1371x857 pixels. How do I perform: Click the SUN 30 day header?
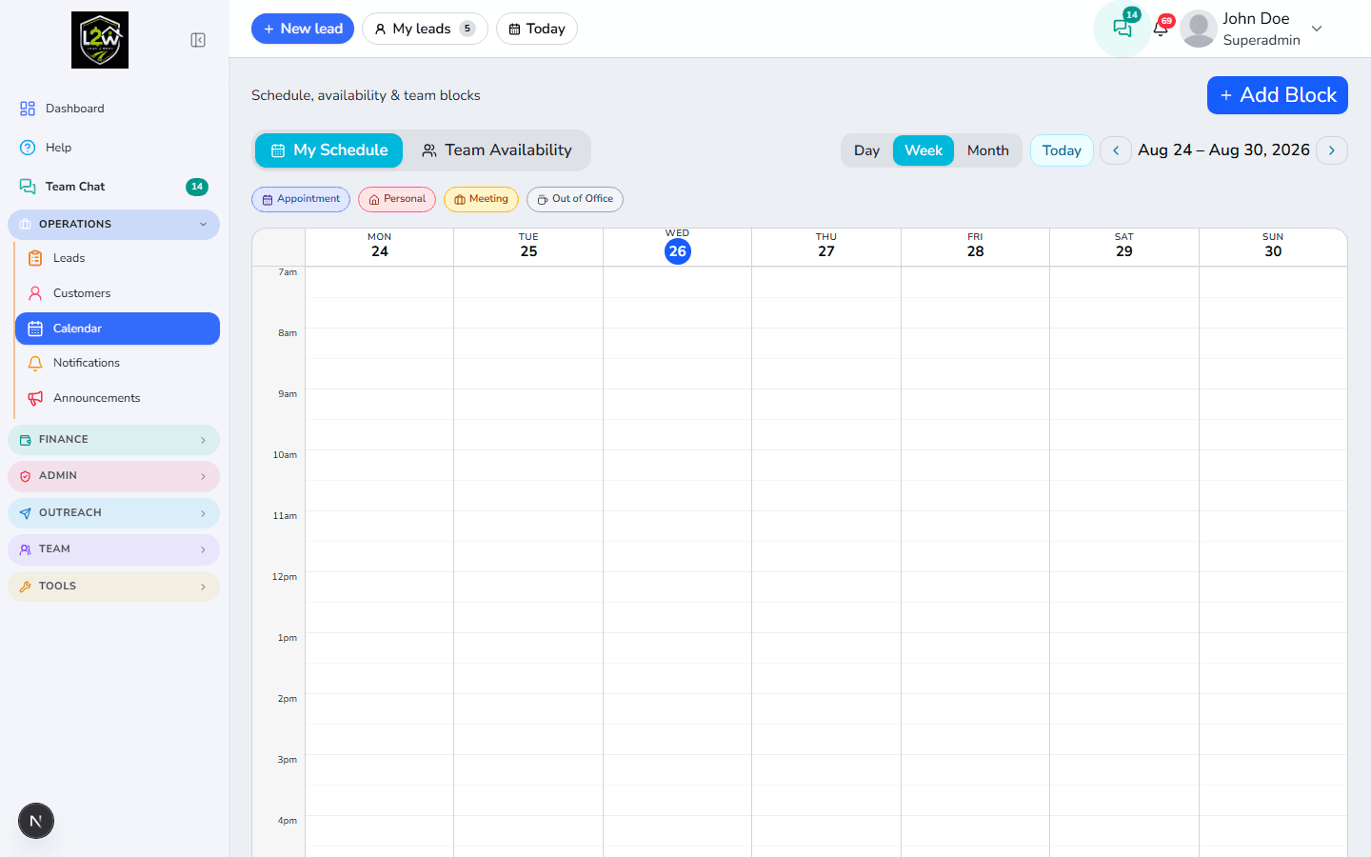click(x=1273, y=247)
